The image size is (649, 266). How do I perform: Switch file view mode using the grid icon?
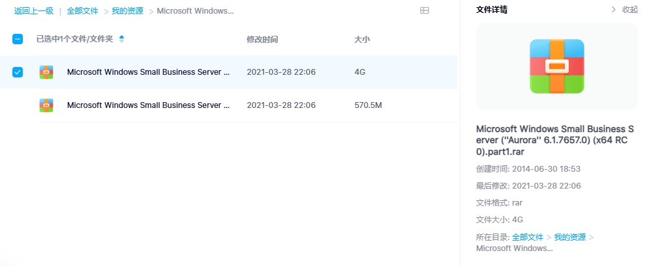tap(425, 10)
